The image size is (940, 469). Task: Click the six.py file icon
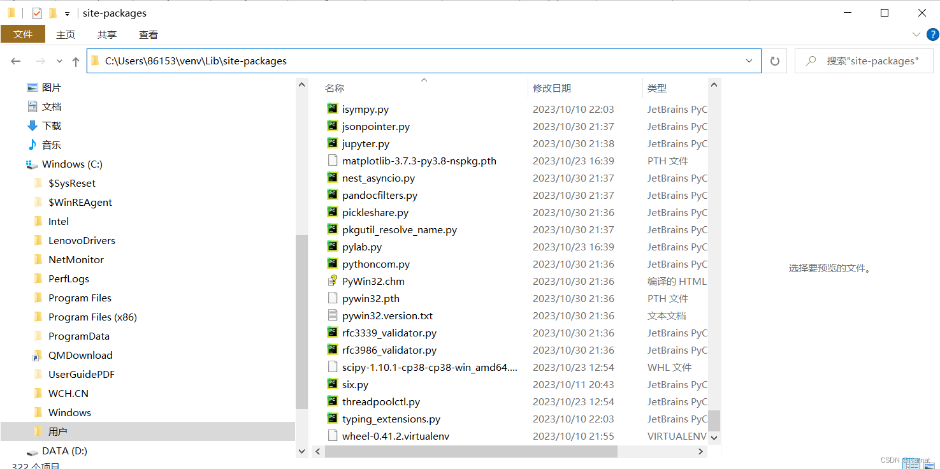click(x=332, y=384)
